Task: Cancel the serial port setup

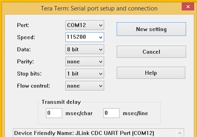Action: (151, 52)
